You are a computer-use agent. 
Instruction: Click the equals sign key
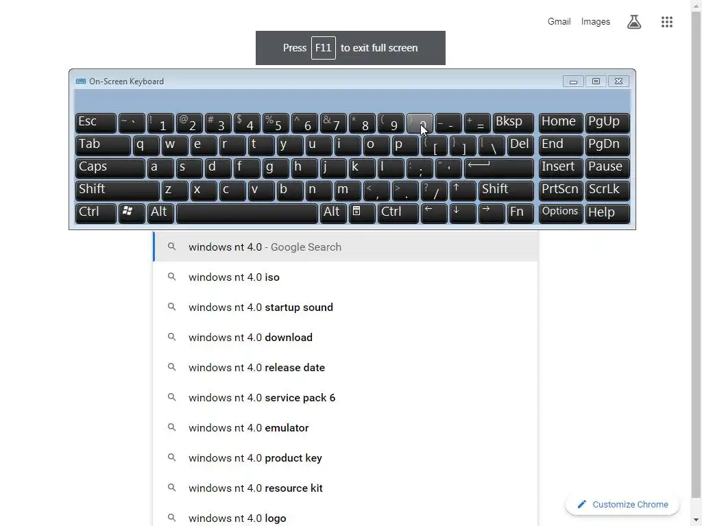[x=477, y=123]
